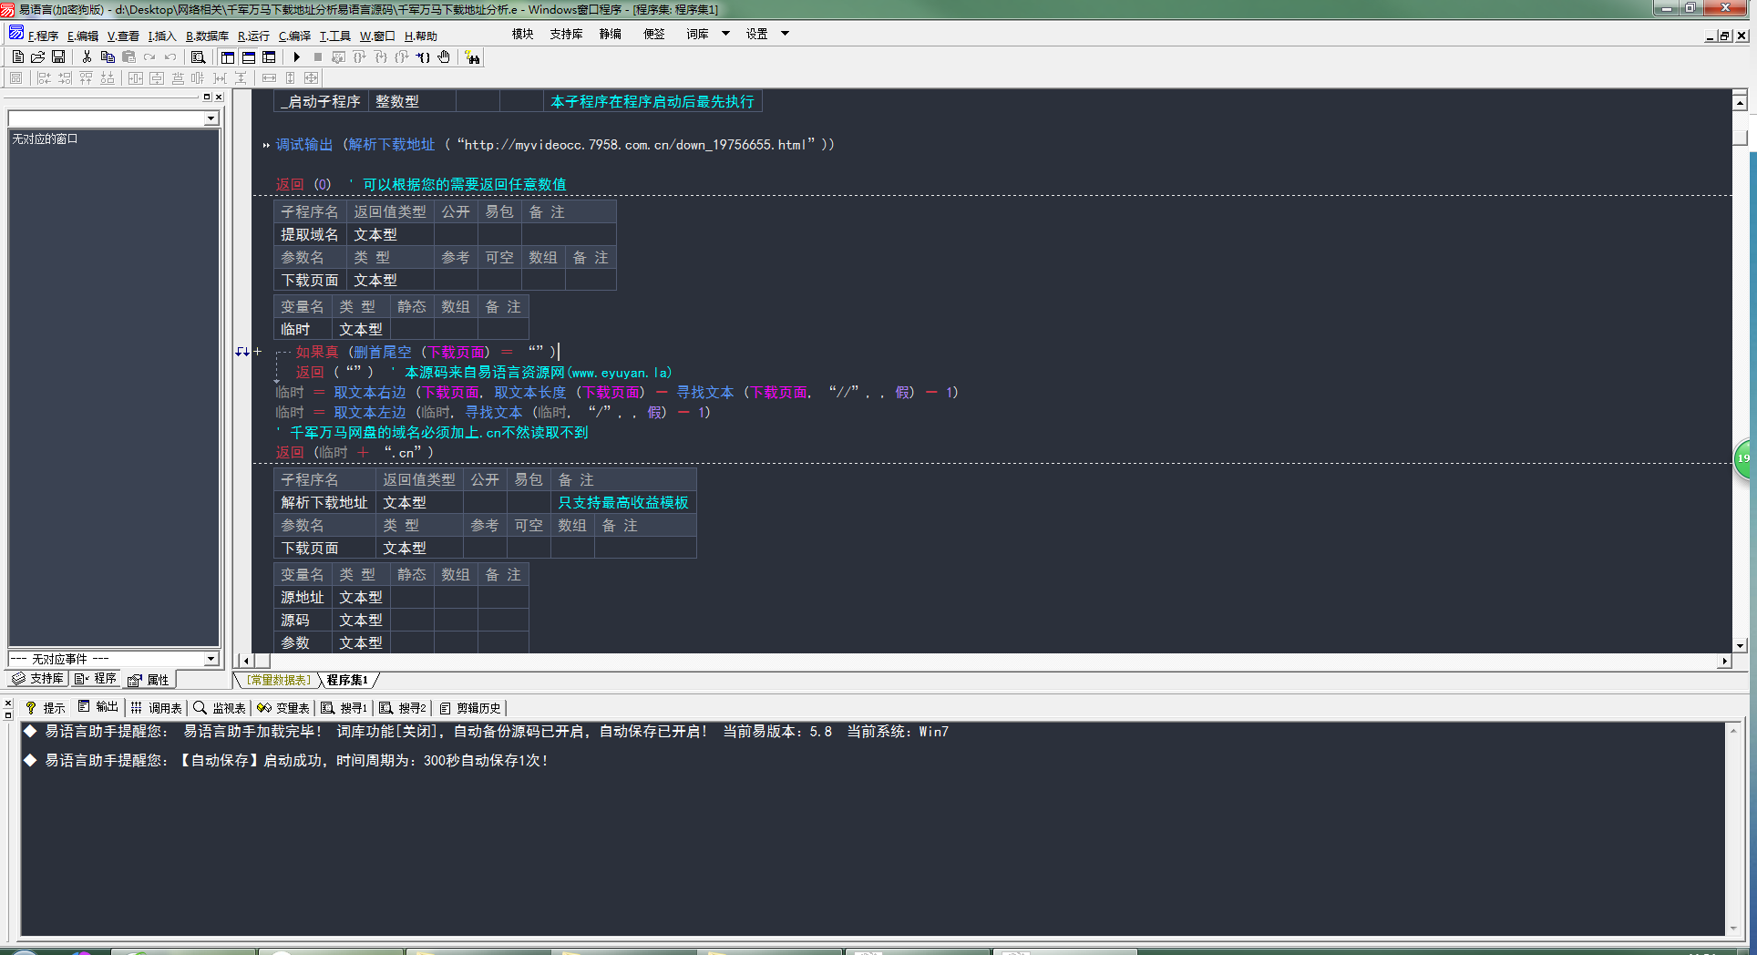1757x955 pixels.
Task: Toggle the third window layout icon
Action: coord(269,56)
